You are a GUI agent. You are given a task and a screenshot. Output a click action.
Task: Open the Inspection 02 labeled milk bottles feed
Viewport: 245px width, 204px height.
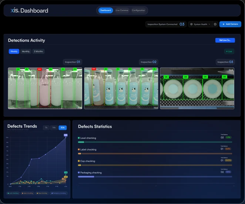click(121, 88)
